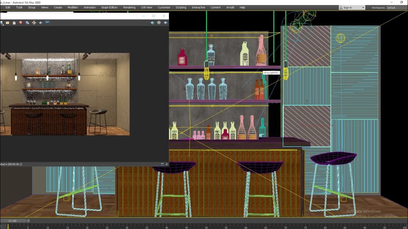
Task: Open the Civil View menu
Action: pos(147,7)
